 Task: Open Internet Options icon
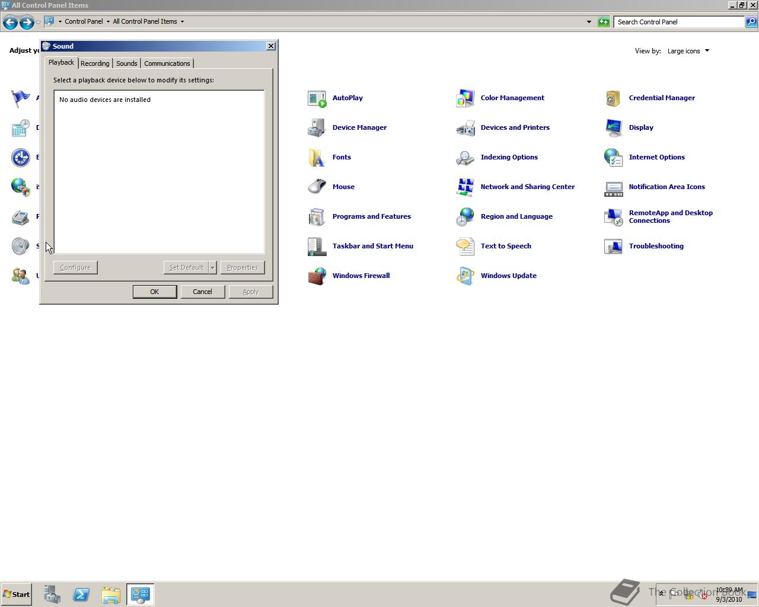(614, 158)
